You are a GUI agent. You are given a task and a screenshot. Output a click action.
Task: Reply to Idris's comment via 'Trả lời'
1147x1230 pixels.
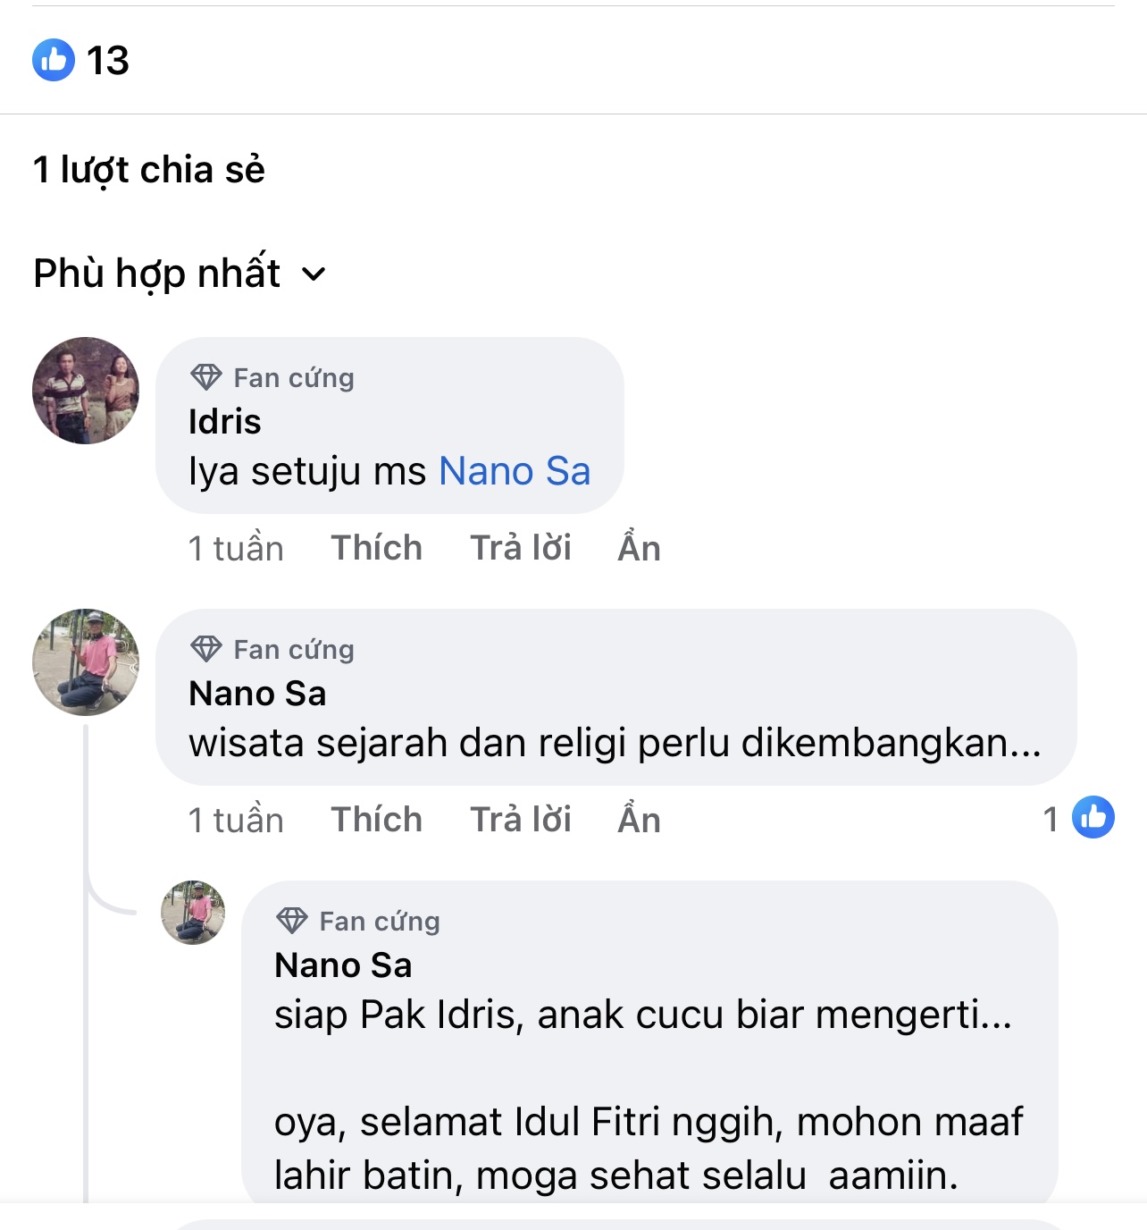521,548
